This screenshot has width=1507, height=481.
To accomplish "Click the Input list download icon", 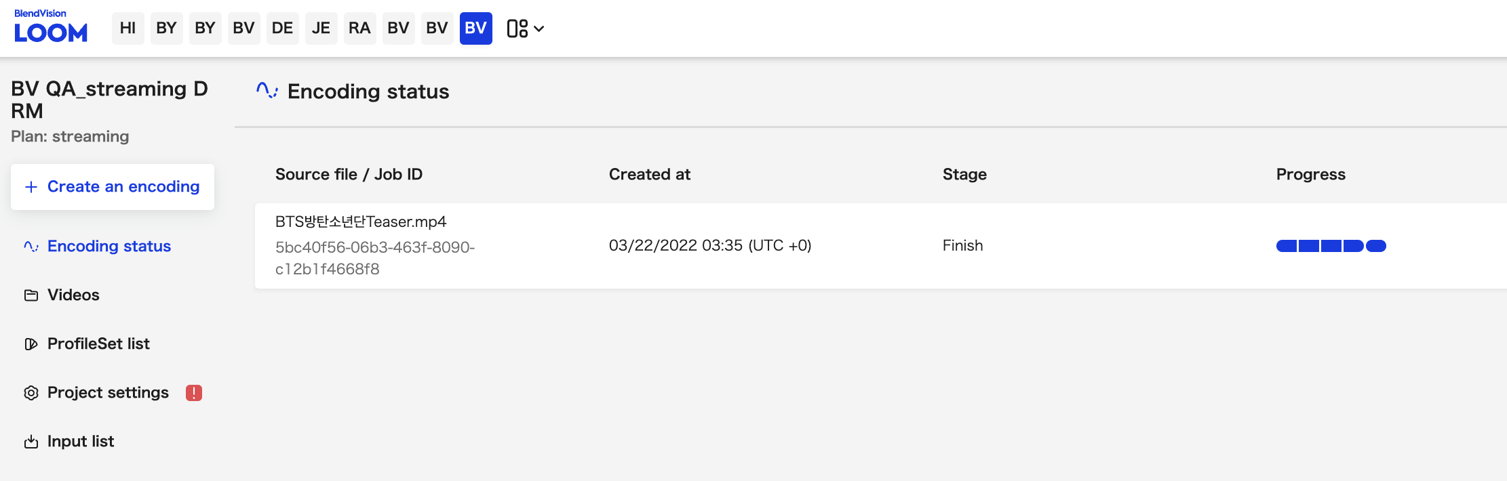I will point(31,442).
